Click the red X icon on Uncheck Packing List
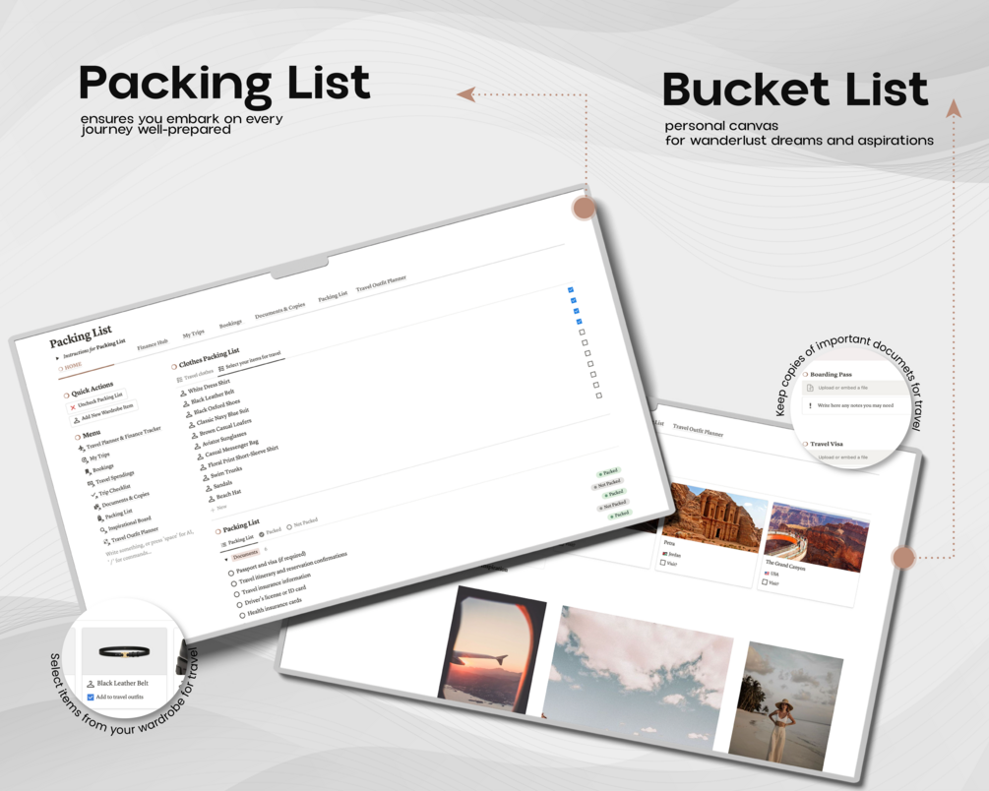Viewport: 989px width, 791px height. coord(73,407)
